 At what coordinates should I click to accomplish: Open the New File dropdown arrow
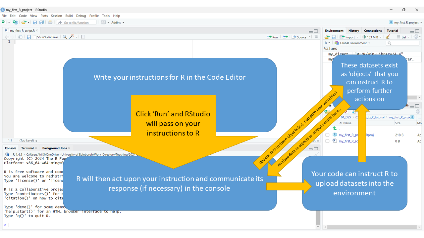tap(9, 22)
